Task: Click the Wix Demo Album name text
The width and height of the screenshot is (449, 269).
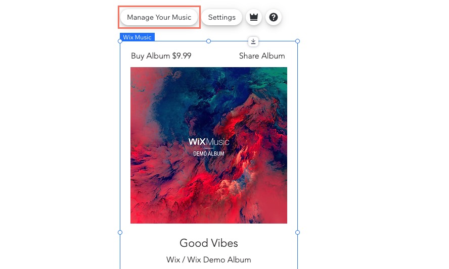Action: 219,260
